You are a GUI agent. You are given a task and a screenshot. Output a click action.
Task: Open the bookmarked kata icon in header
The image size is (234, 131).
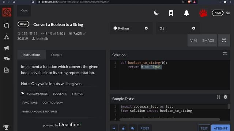click(171, 13)
